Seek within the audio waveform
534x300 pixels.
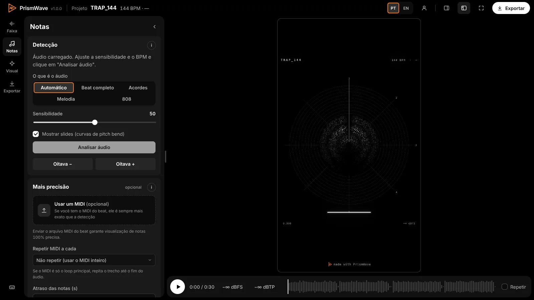click(x=392, y=287)
